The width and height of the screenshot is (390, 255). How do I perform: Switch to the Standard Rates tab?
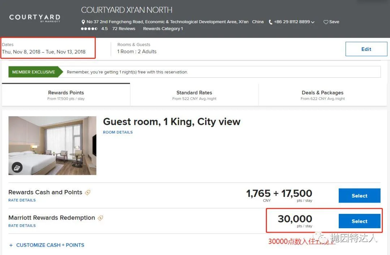[x=194, y=95]
